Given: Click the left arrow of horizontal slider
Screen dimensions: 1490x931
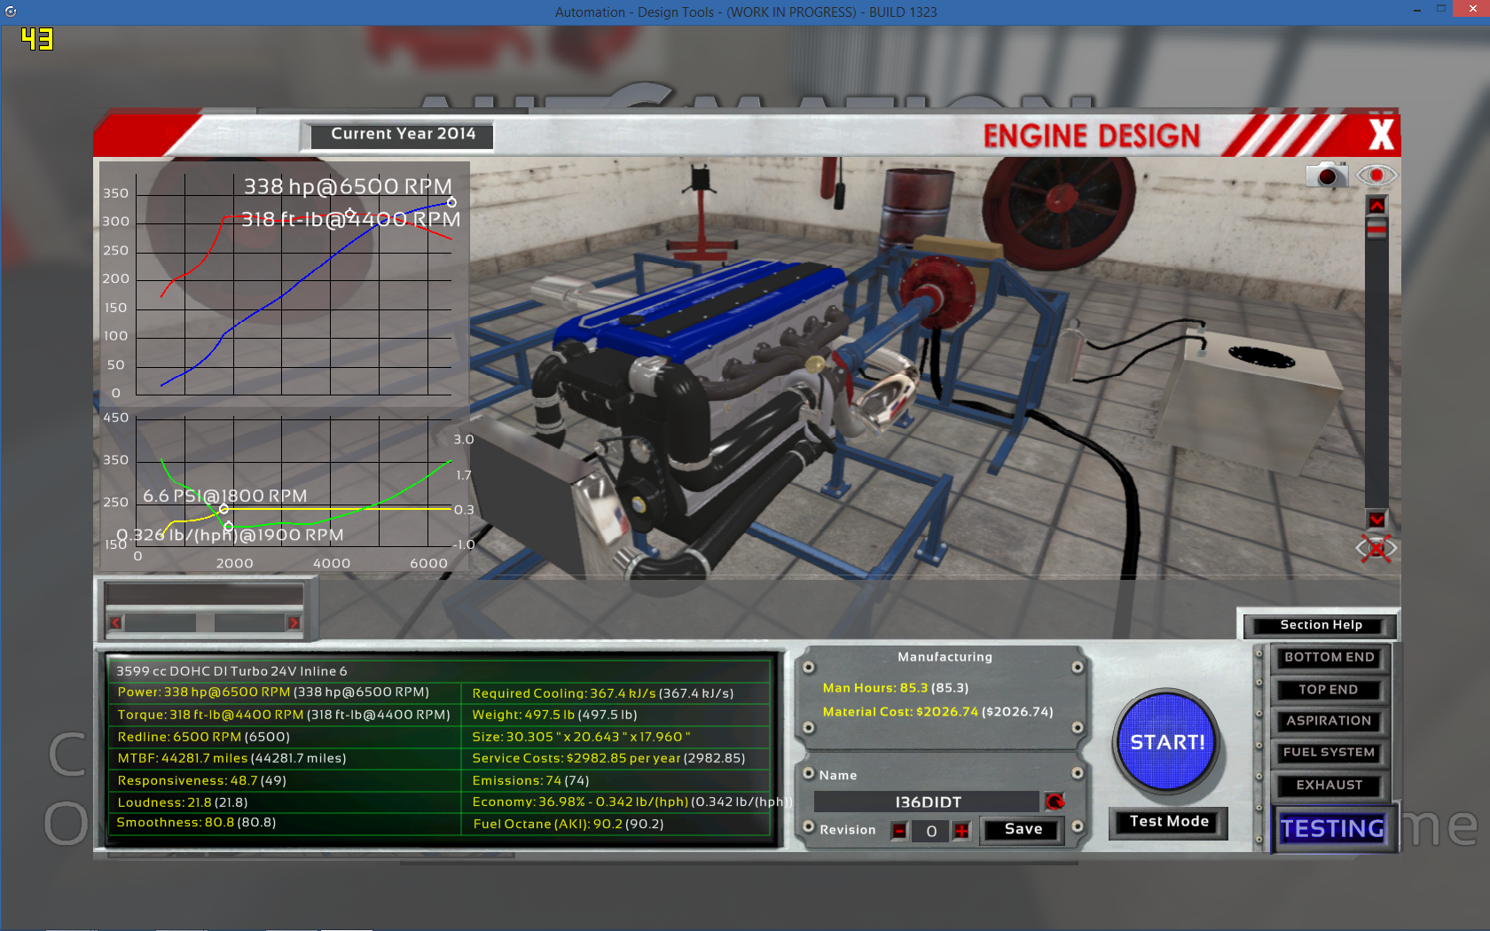Looking at the screenshot, I should click(115, 622).
